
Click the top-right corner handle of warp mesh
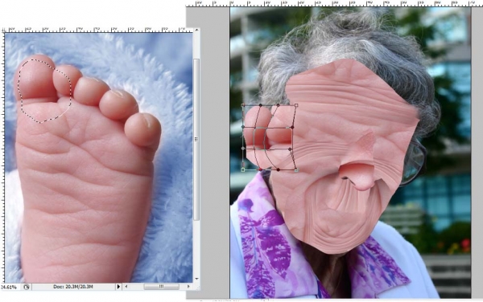[296, 105]
